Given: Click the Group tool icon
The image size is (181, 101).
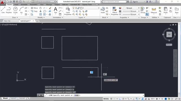Looking at the screenshot, I should [143, 10].
